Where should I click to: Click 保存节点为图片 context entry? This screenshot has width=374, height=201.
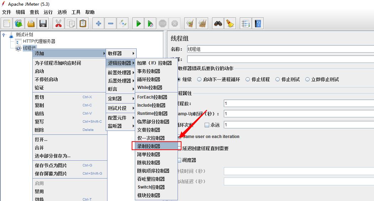(x=69, y=165)
